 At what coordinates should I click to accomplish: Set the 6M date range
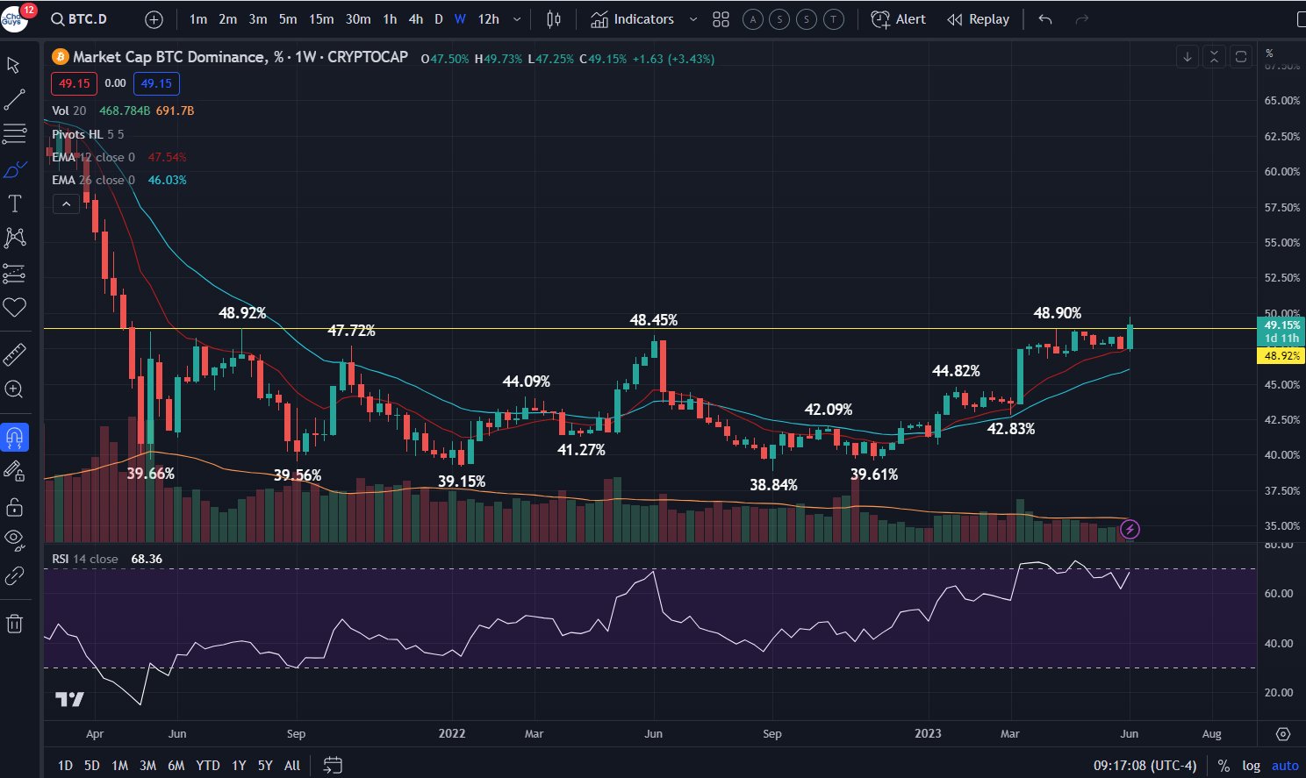coord(176,765)
